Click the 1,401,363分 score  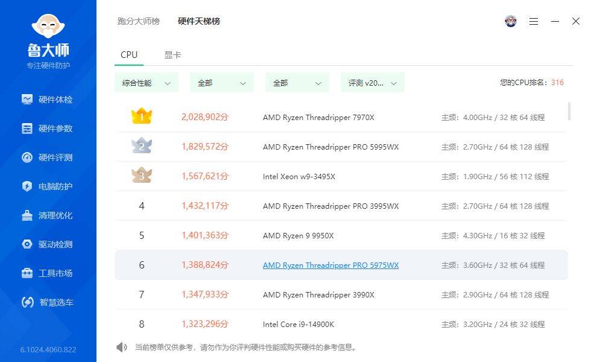tap(204, 235)
